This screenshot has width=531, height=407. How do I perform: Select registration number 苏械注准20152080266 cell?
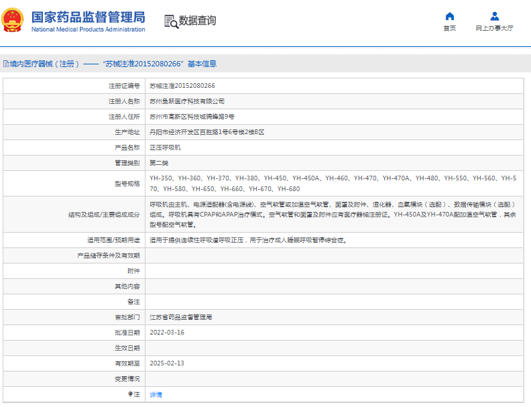point(182,86)
